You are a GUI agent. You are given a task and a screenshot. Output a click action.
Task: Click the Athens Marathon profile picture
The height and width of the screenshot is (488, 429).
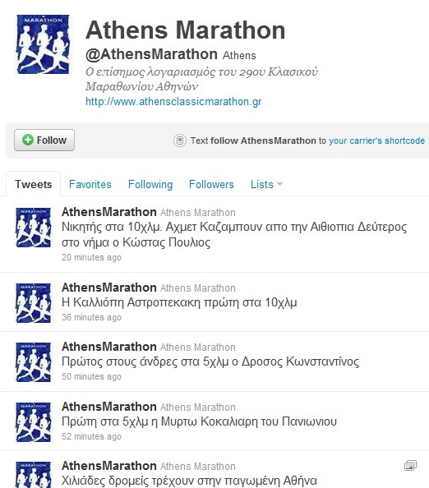[x=43, y=44]
